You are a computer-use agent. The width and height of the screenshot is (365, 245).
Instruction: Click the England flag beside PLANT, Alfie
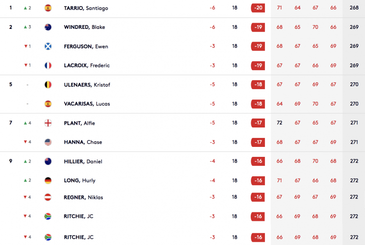point(48,123)
